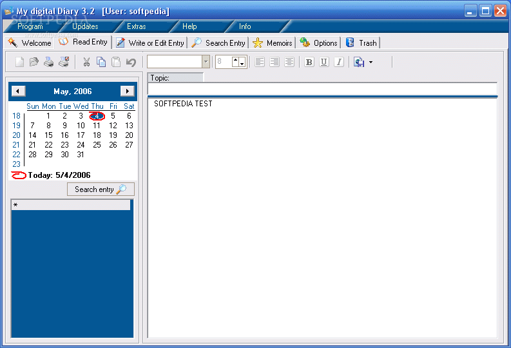The width and height of the screenshot is (511, 348).
Task: Click the Welcome tab wand icon
Action: (13, 43)
